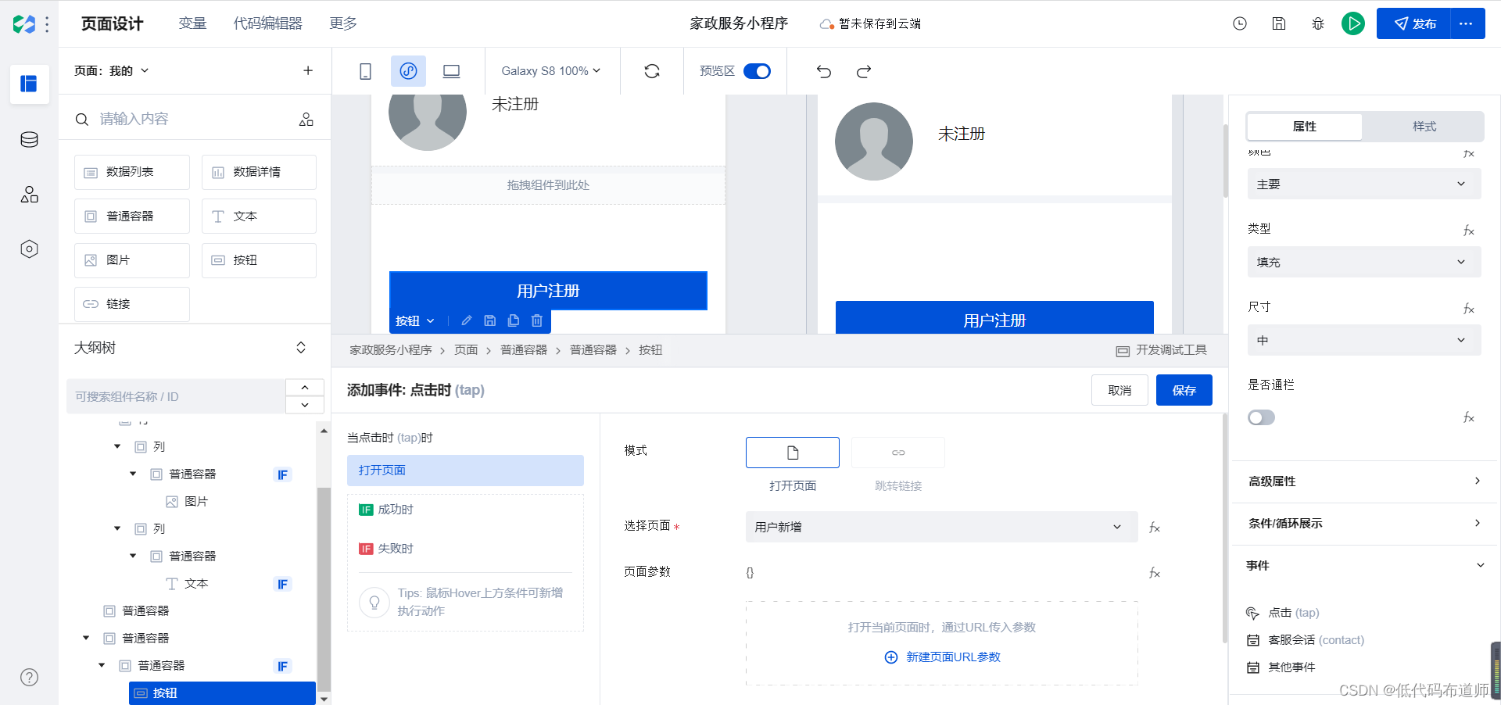This screenshot has height=705, width=1501.
Task: Expand the condition/loop display section
Action: tap(1364, 523)
